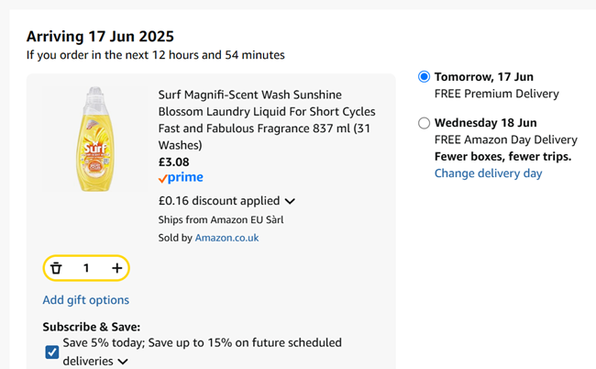This screenshot has height=369, width=596.
Task: Expand the £0.16 discount applied chevron
Action: 291,201
